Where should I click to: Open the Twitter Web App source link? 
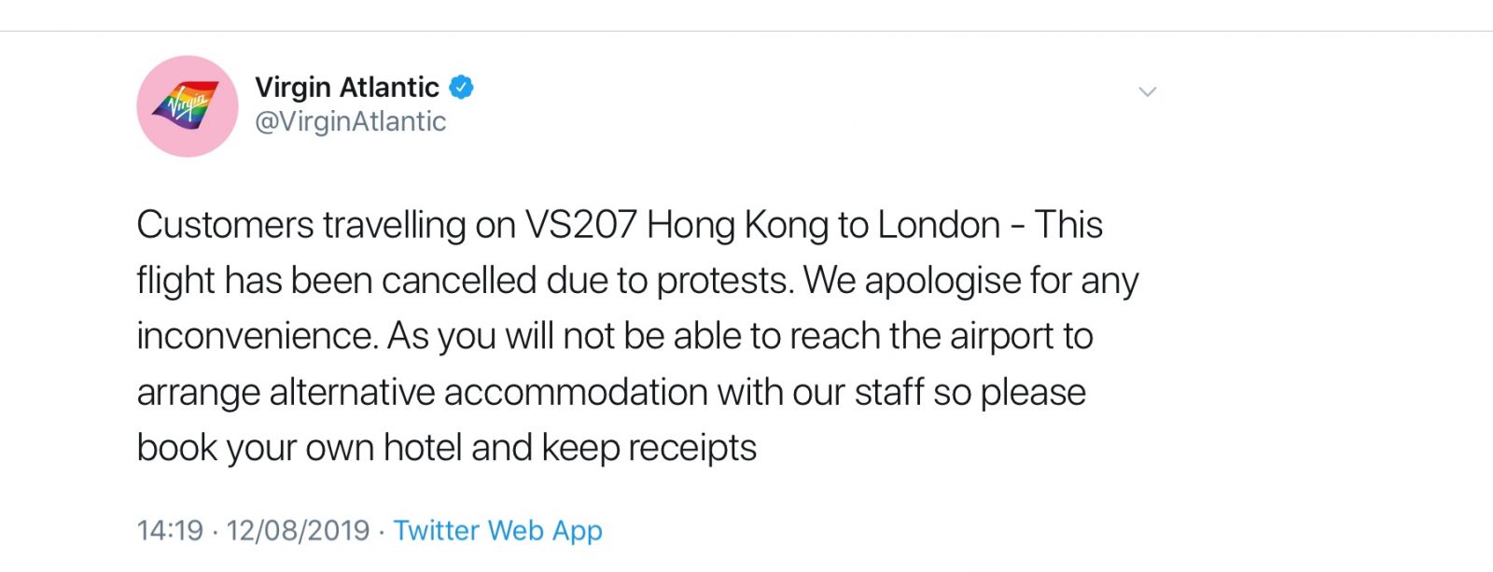497,530
